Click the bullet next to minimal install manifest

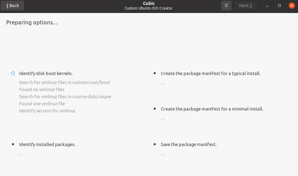[x=155, y=109]
